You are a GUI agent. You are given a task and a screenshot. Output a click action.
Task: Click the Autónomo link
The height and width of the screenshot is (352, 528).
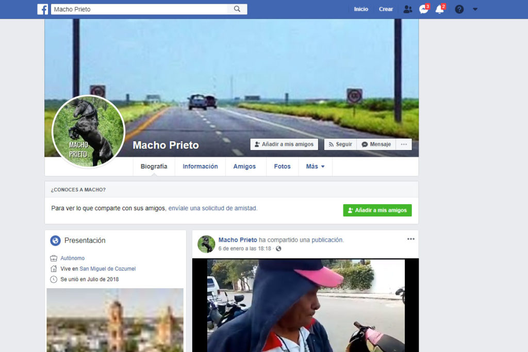[72, 258]
